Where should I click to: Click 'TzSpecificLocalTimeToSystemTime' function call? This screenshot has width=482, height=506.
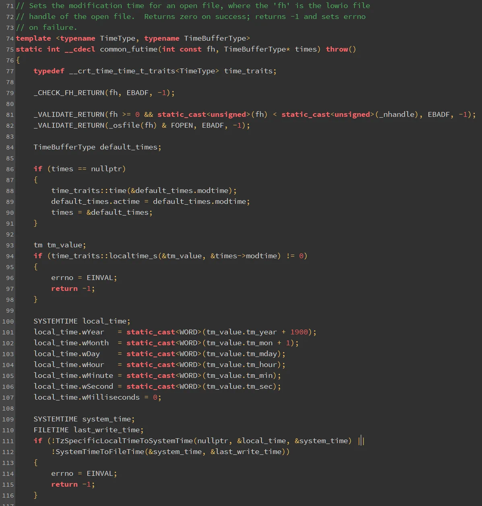tap(124, 441)
